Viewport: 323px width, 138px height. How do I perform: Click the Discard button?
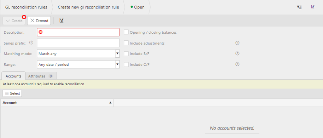click(x=39, y=21)
